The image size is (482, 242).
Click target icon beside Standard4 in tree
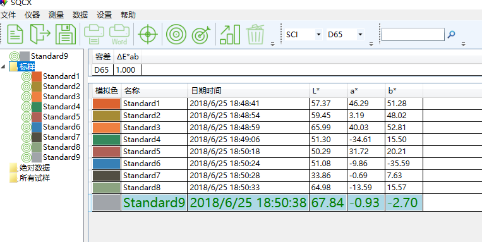pos(27,107)
